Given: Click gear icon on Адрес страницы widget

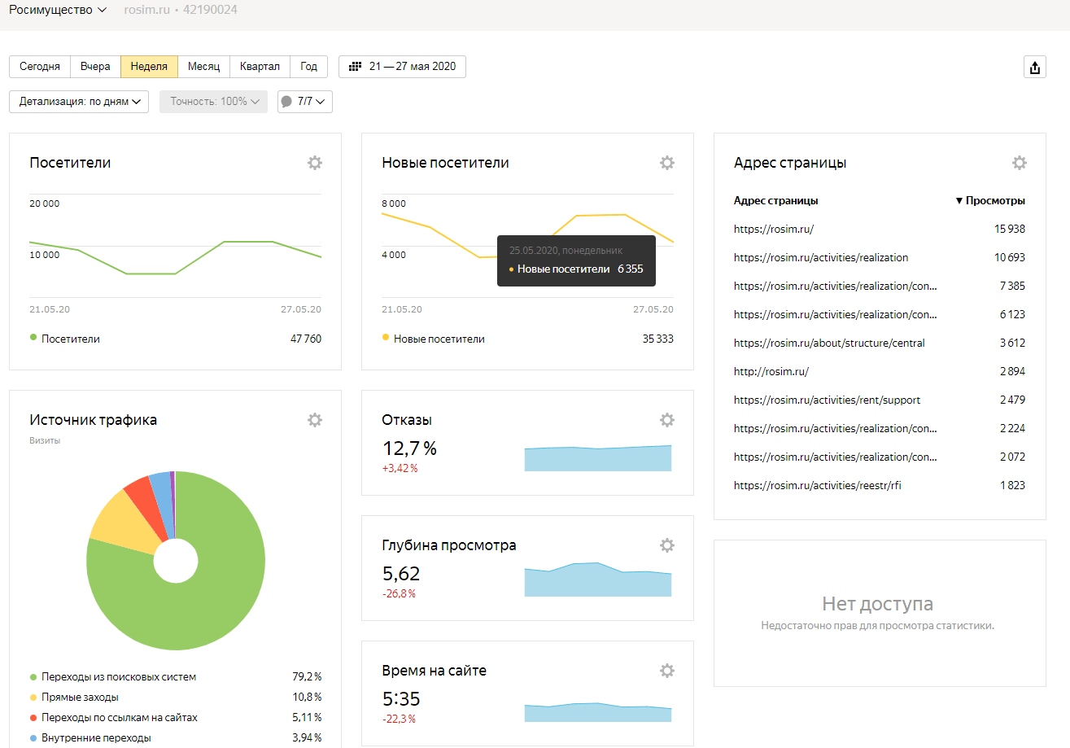Looking at the screenshot, I should pos(1020,163).
